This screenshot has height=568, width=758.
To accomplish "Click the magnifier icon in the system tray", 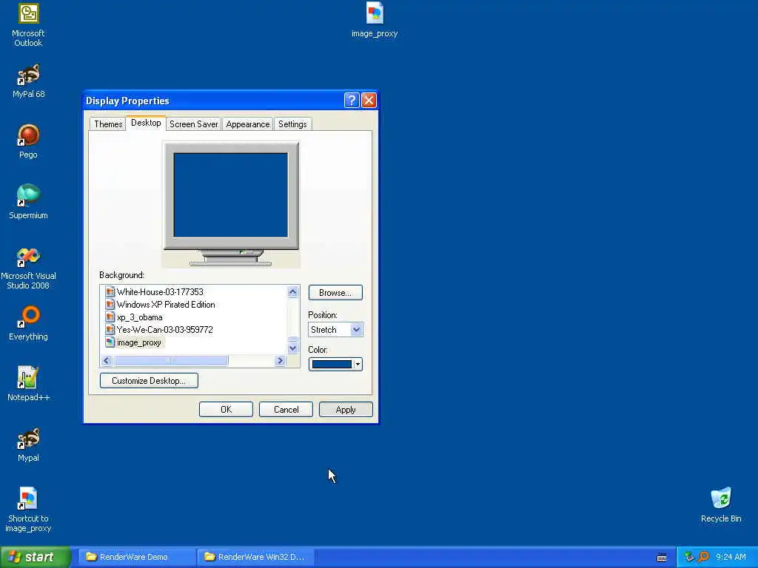I will (x=703, y=557).
